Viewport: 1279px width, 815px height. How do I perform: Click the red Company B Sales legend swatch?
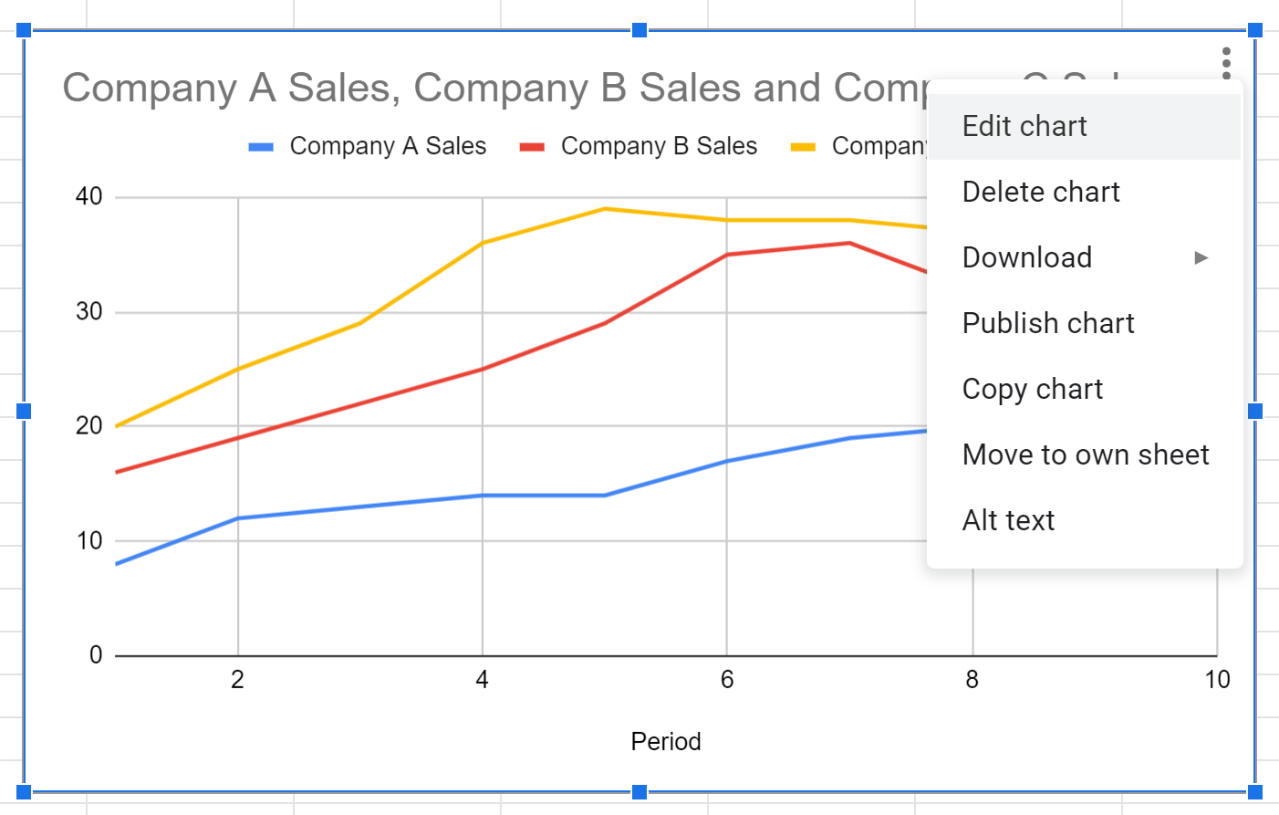point(532,147)
